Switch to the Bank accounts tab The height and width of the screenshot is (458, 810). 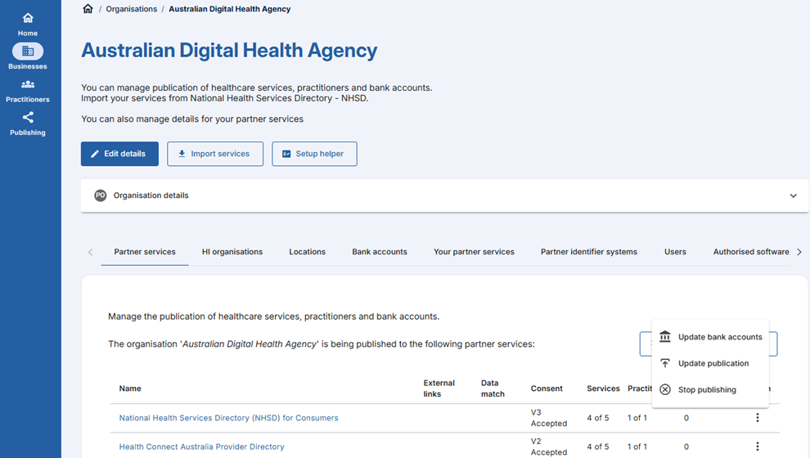[x=380, y=252]
